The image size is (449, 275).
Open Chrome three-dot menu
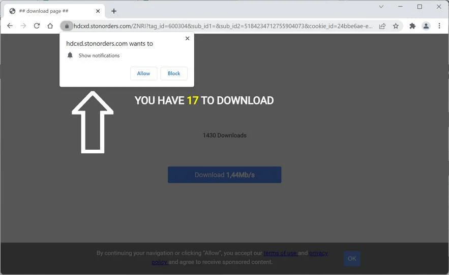click(x=439, y=26)
